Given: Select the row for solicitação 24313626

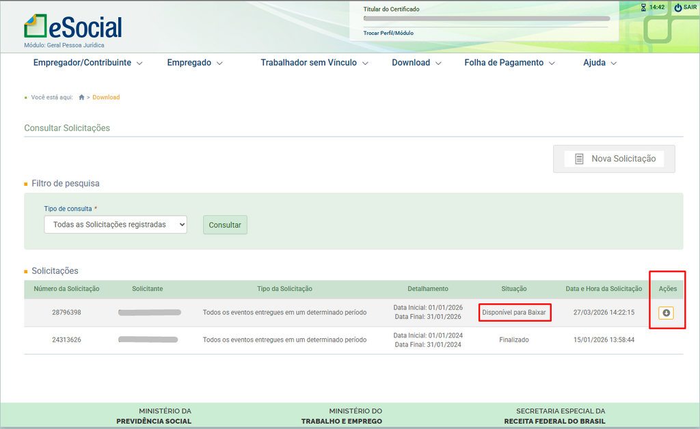Looking at the screenshot, I should point(66,340).
